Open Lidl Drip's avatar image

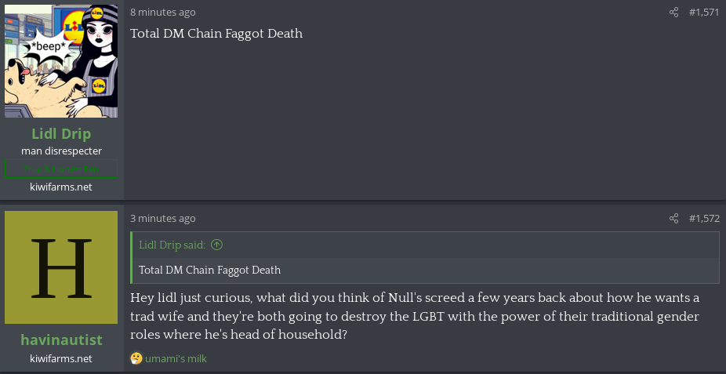61,60
